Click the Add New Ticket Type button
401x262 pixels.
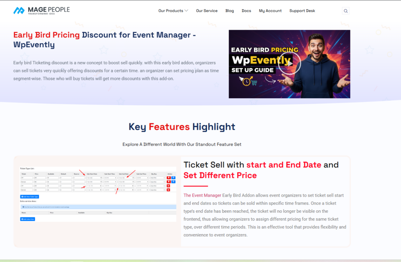coord(30,197)
